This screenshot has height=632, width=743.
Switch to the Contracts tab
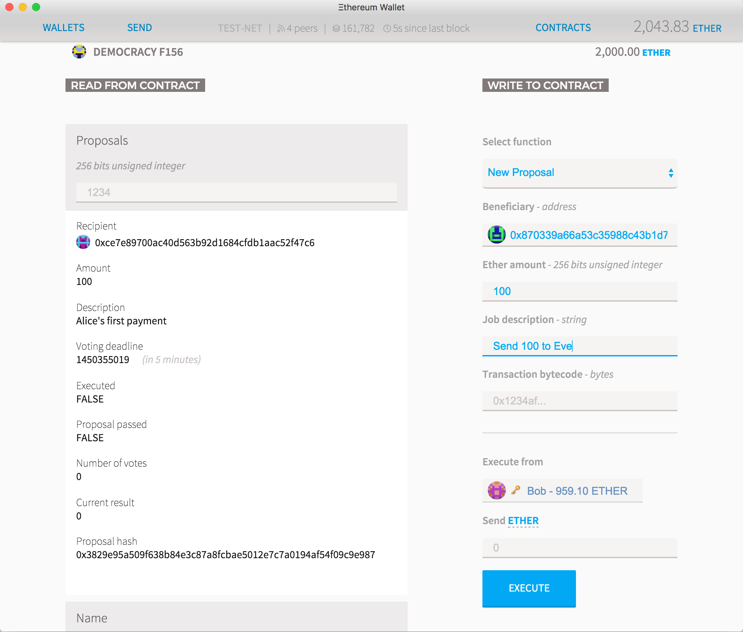(563, 28)
